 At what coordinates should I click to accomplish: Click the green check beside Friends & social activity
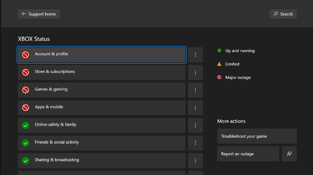(26, 143)
